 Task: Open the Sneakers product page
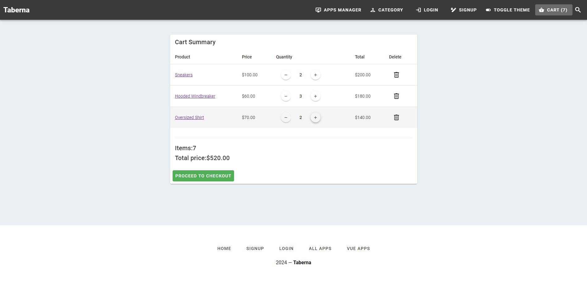tap(184, 74)
